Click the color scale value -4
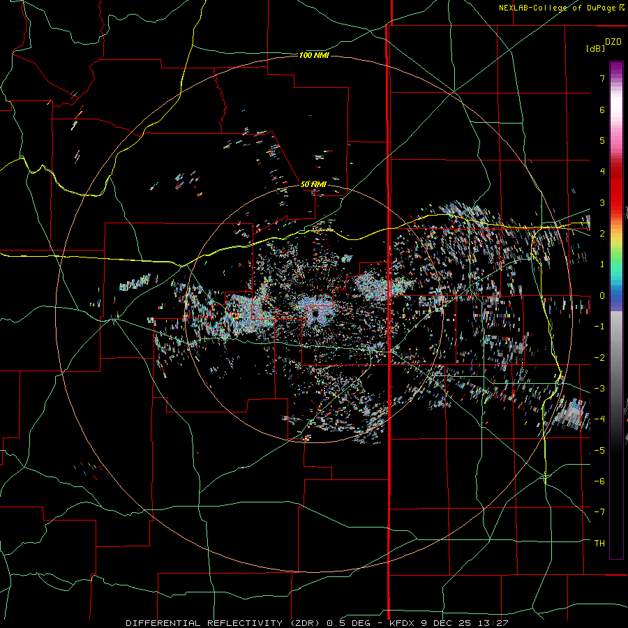 pyautogui.click(x=599, y=419)
